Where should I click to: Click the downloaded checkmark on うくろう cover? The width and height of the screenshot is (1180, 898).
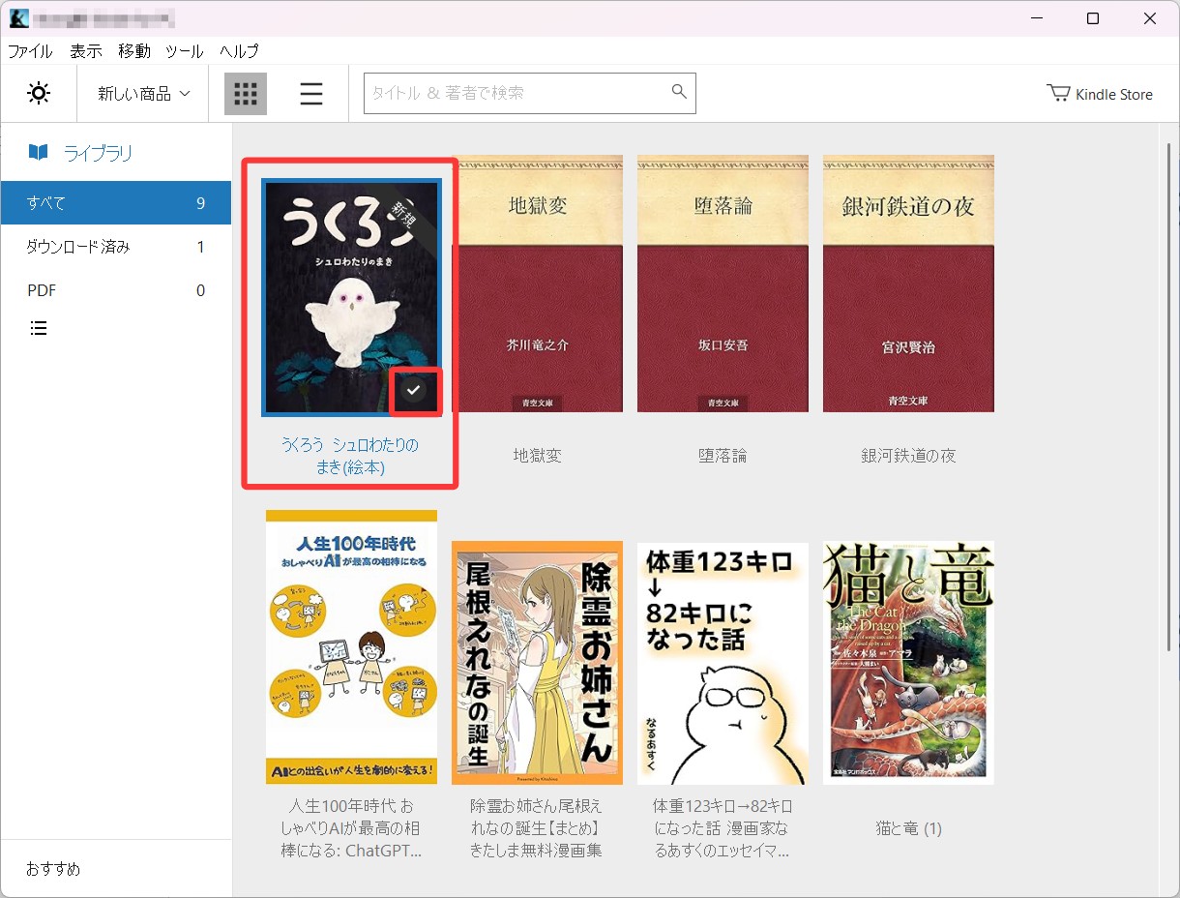tap(414, 390)
